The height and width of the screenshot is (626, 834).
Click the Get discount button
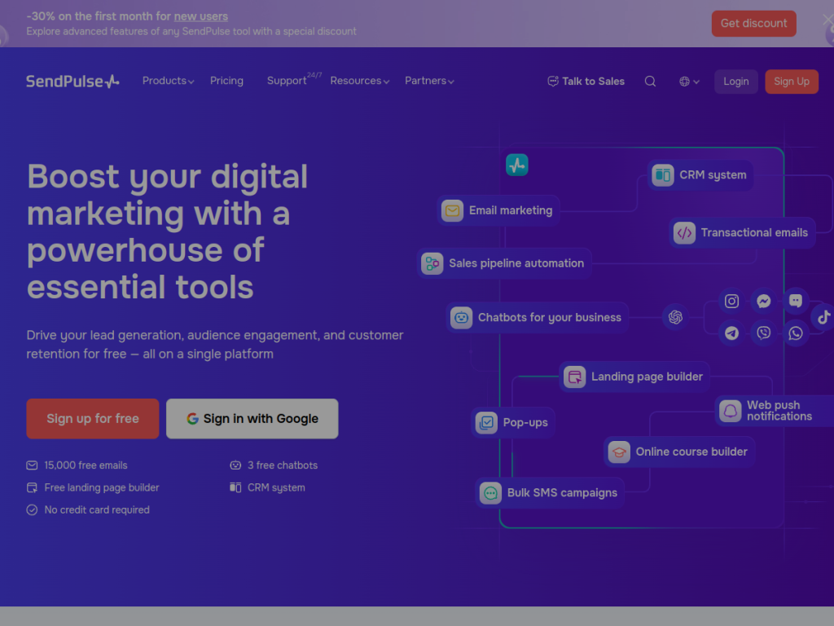pos(753,24)
